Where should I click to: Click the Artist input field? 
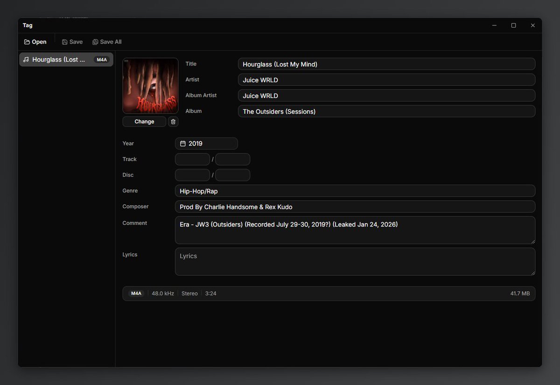point(386,80)
